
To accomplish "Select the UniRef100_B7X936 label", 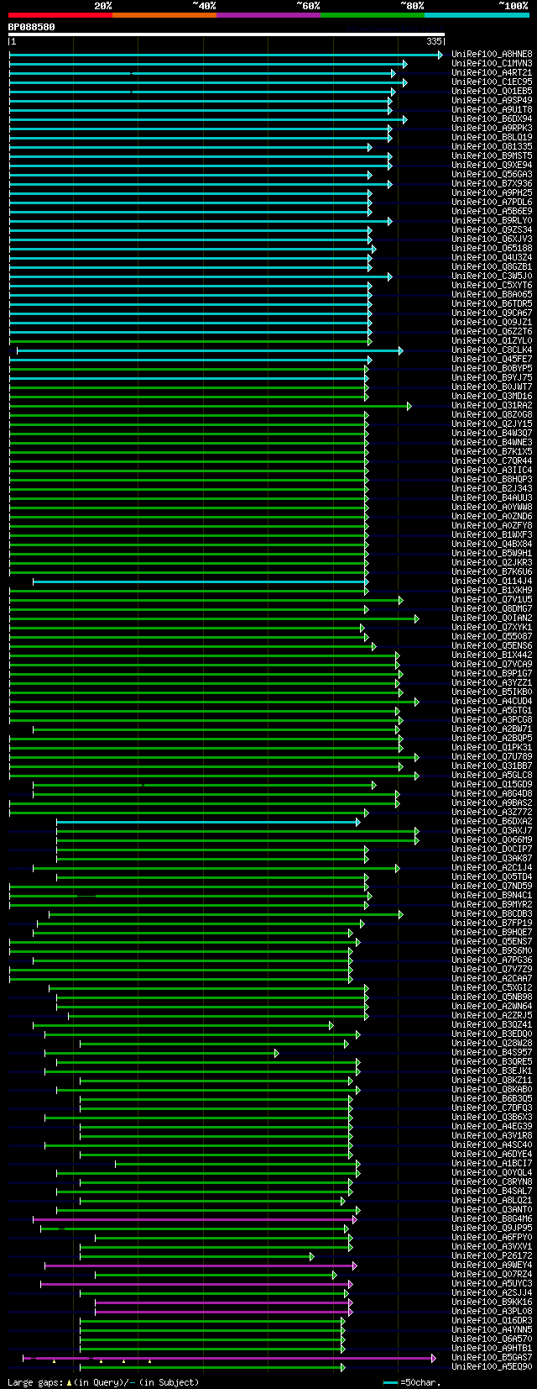I will coord(492,183).
